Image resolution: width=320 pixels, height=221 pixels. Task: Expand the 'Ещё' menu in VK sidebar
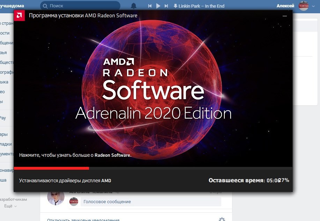point(10,206)
